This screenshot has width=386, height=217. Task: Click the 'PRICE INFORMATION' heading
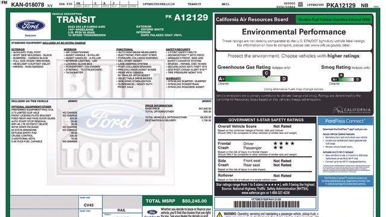pyautogui.click(x=159, y=105)
